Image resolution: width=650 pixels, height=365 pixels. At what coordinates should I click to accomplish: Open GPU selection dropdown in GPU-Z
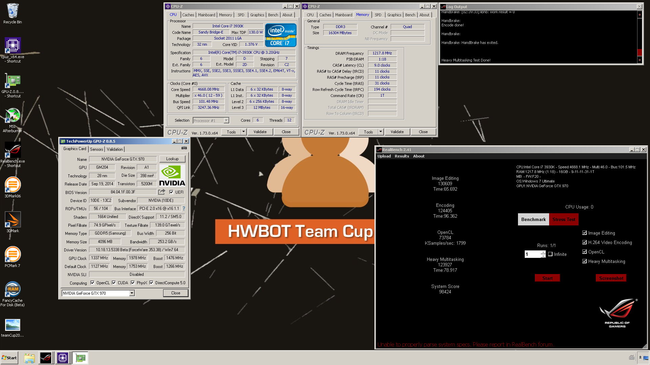[132, 293]
